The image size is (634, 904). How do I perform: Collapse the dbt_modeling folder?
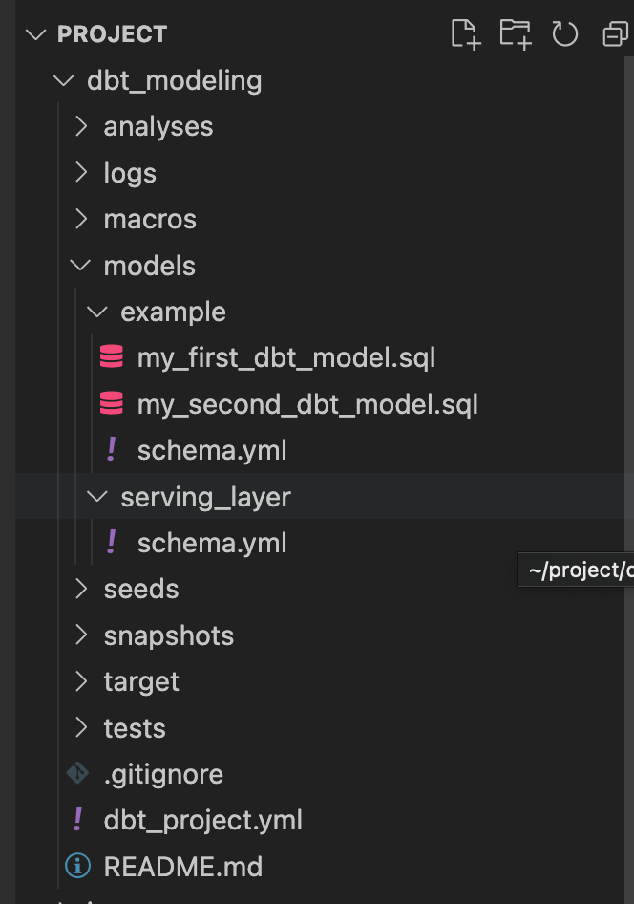[x=65, y=80]
